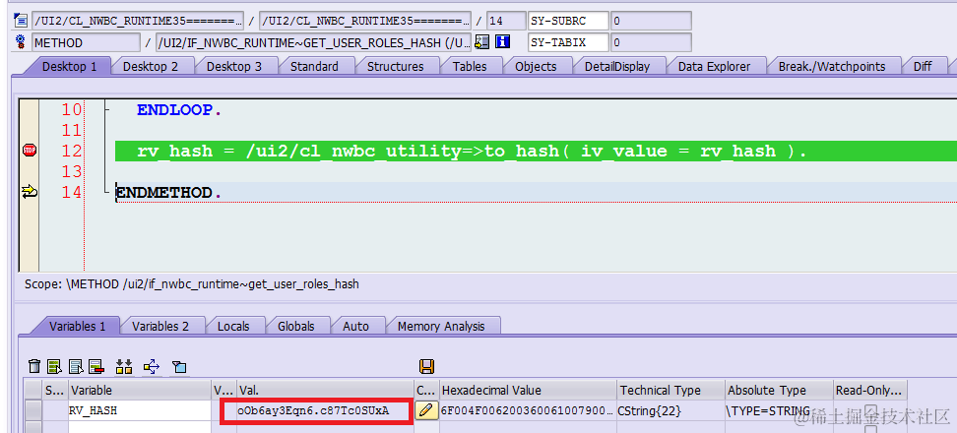Click the yellow box with blue arrows icon
Viewport: 957px width, 433px height.
click(152, 366)
